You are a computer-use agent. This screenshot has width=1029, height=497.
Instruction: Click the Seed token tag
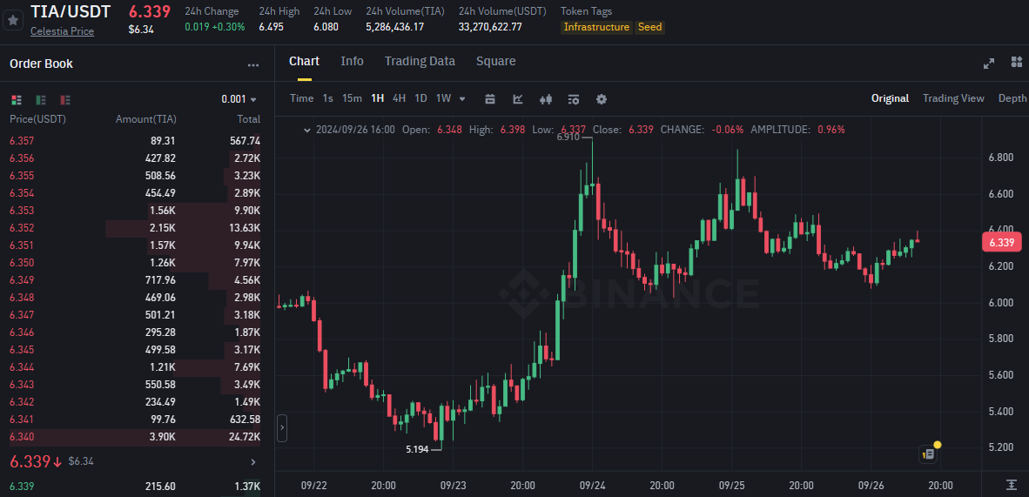coord(649,28)
